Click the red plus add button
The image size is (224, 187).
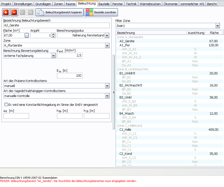coord(6,12)
